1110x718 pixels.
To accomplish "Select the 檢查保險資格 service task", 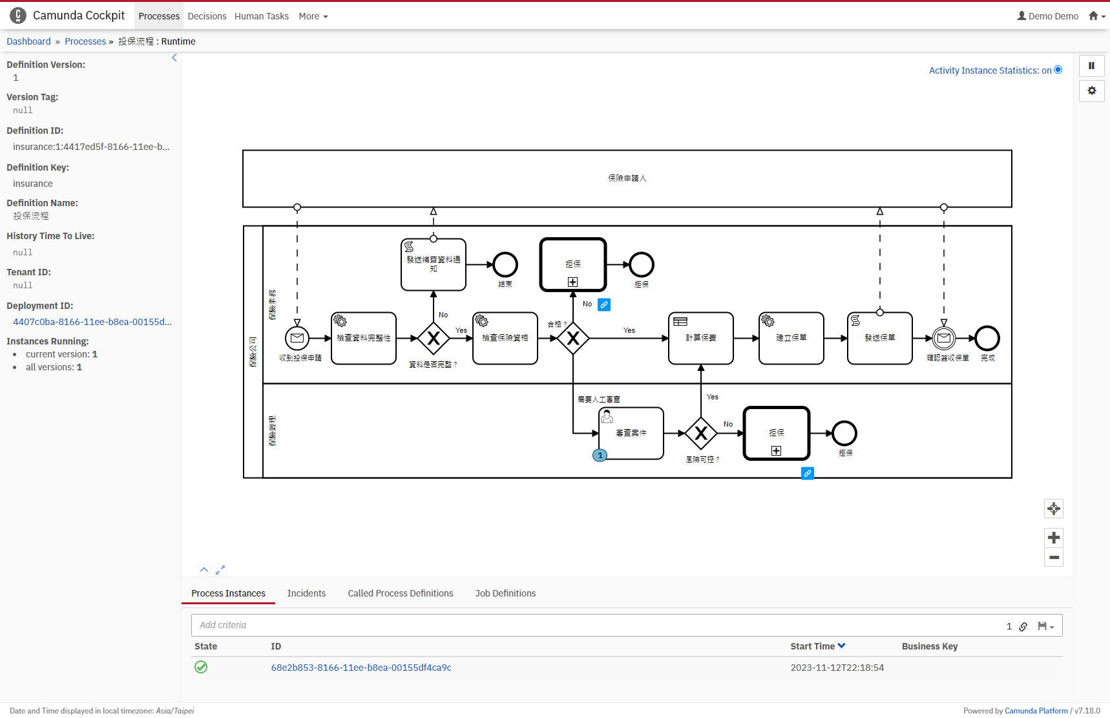I will click(505, 339).
